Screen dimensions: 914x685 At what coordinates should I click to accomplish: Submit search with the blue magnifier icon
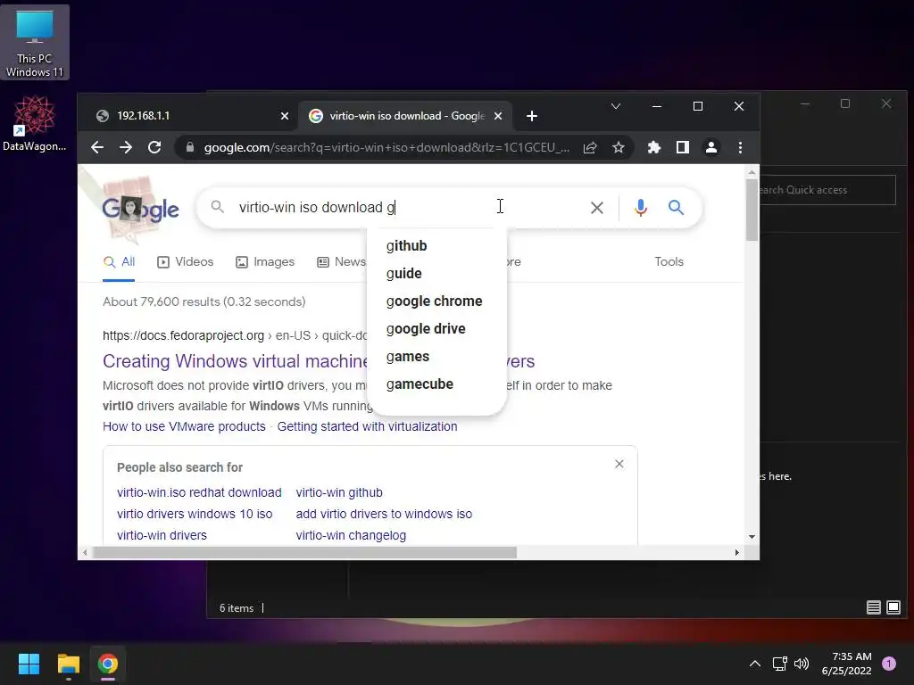click(x=677, y=207)
